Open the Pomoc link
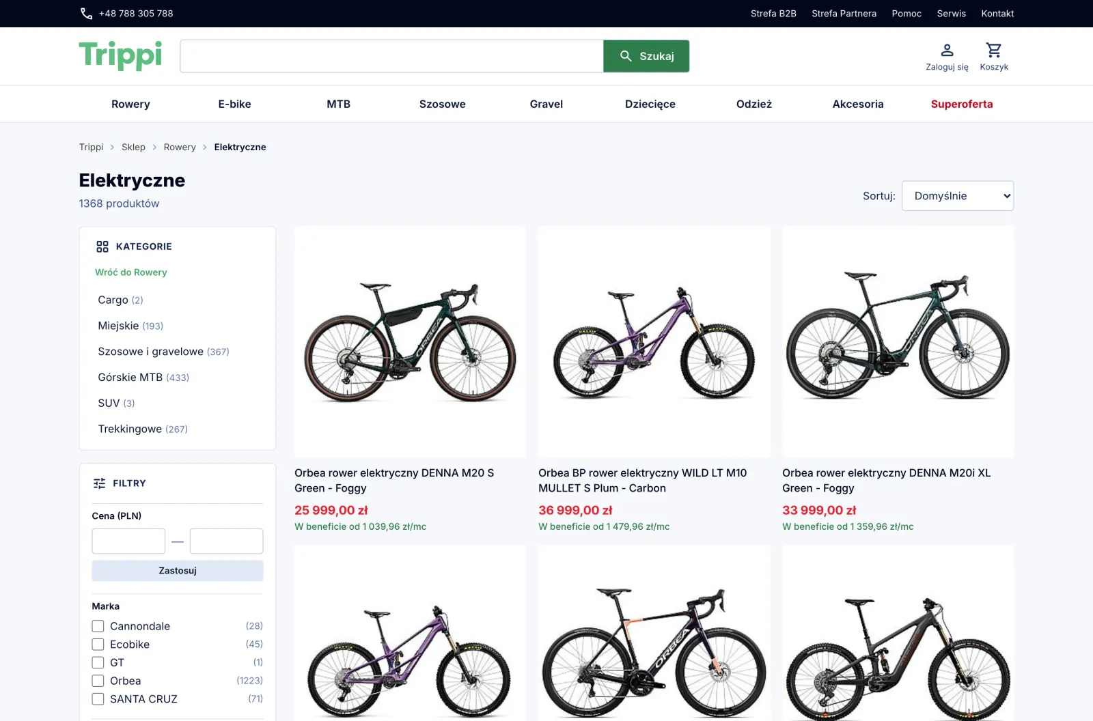The image size is (1093, 721). pyautogui.click(x=907, y=14)
